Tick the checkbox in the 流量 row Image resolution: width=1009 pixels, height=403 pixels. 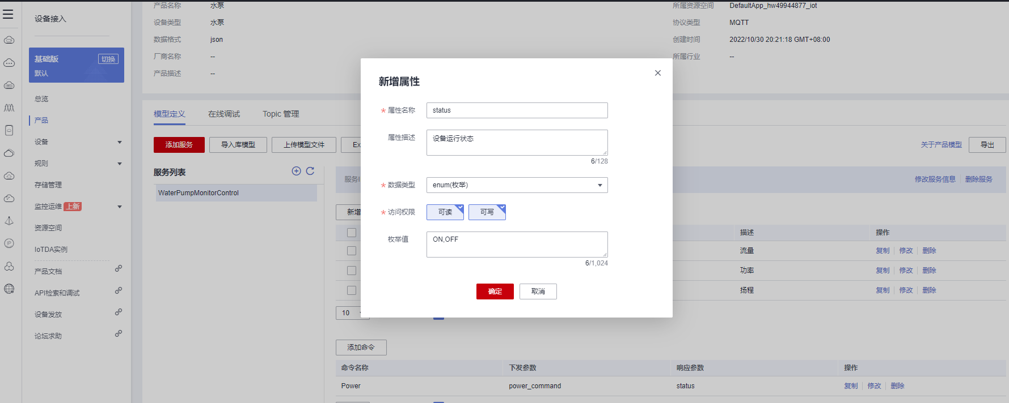[352, 251]
